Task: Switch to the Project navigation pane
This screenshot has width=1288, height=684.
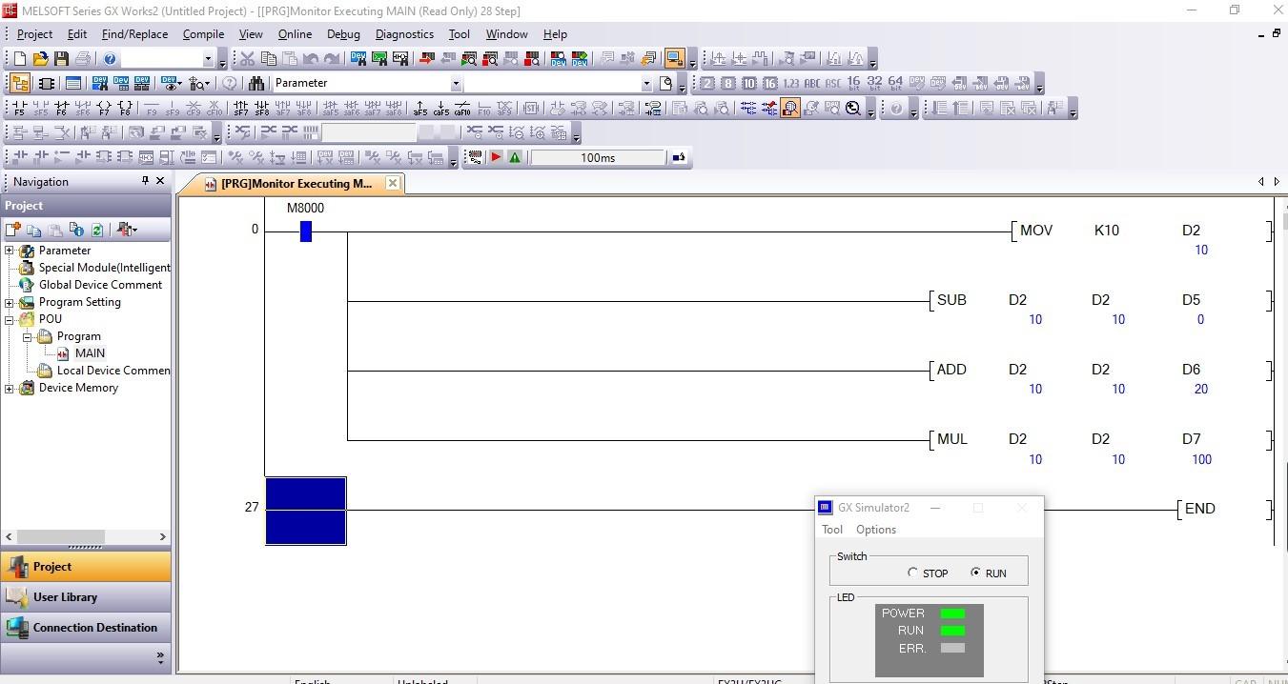Action: coord(86,567)
